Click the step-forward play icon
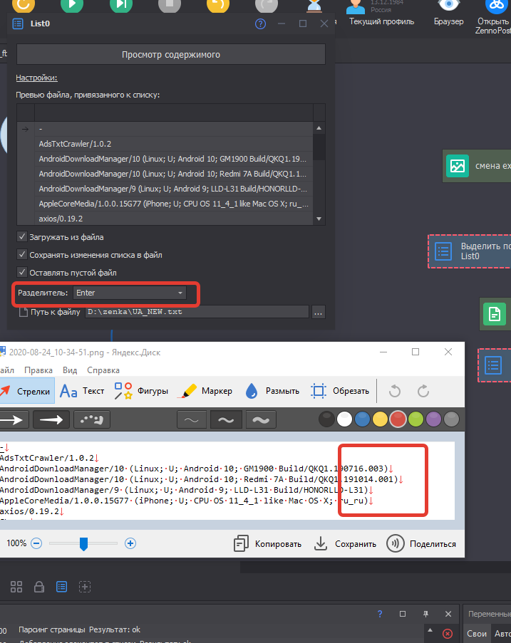511x643 pixels. (x=121, y=5)
